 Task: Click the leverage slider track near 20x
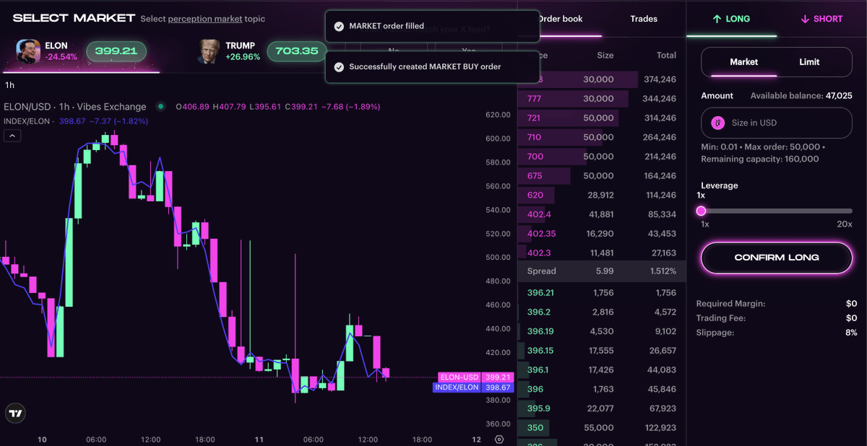844,211
